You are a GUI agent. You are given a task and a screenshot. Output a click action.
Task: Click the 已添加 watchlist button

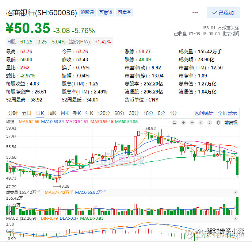(223, 13)
